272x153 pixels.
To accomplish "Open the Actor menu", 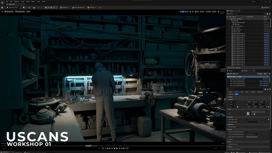I will coord(38,2).
